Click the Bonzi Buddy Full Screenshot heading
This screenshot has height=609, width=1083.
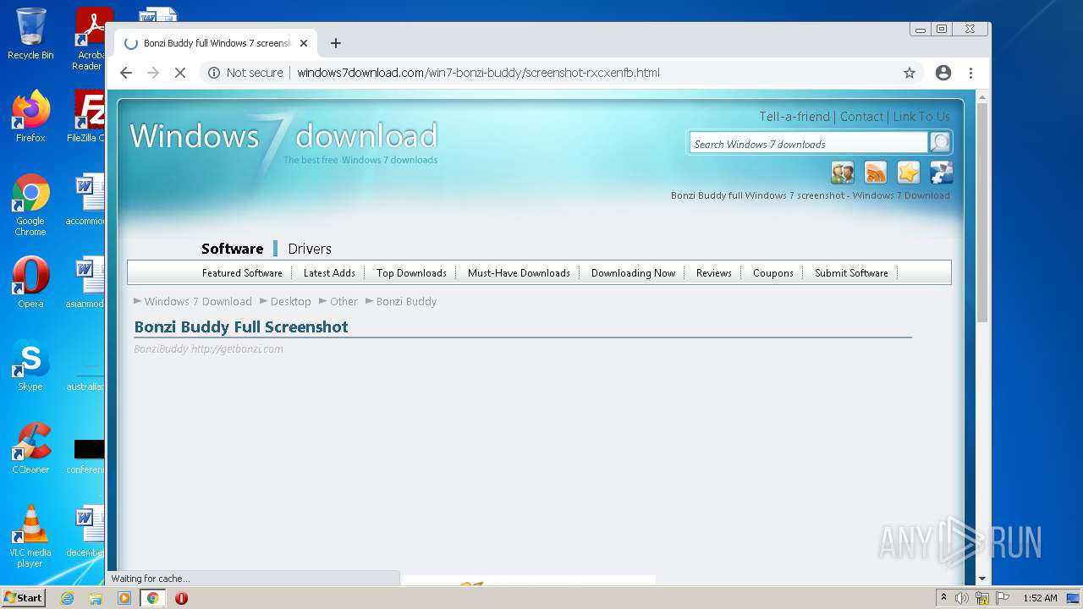pyautogui.click(x=241, y=327)
